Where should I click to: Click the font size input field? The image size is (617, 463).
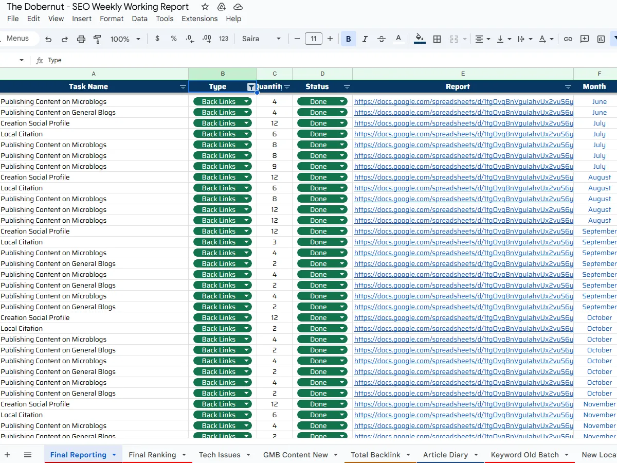[x=314, y=39]
